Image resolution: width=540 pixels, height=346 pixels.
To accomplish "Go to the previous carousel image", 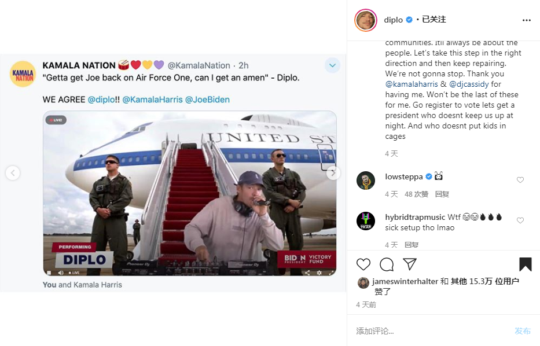I will [13, 173].
